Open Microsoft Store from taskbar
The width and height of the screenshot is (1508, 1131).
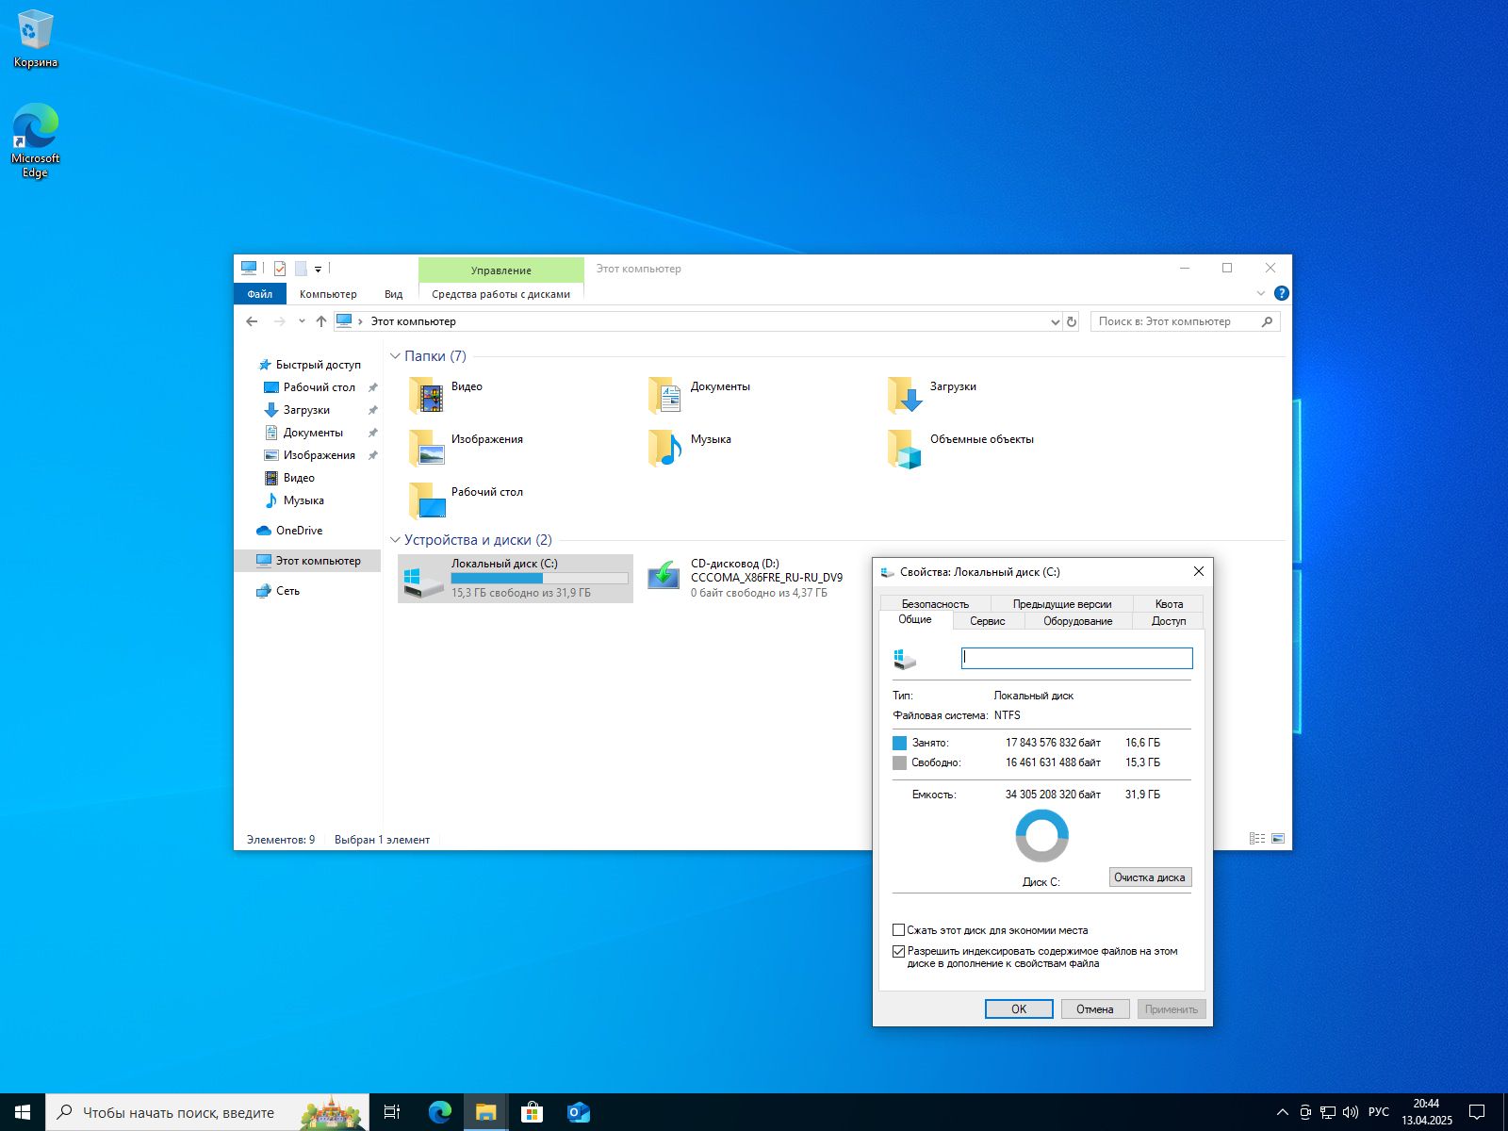[533, 1112]
